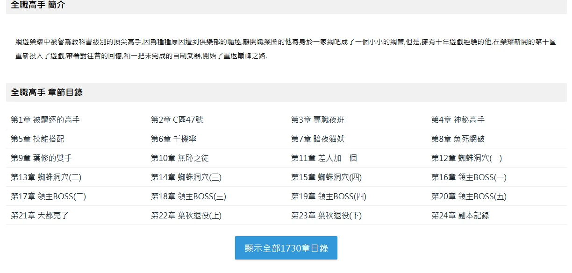
Task: Open chapter 1 被驅逐的高手
Action: tap(45, 120)
